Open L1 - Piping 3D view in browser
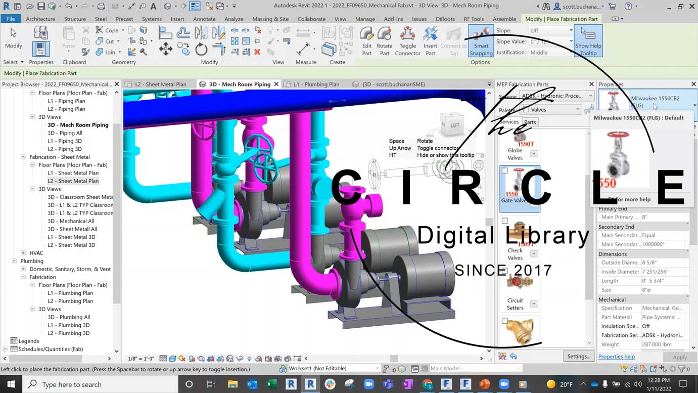This screenshot has width=698, height=393. (x=65, y=141)
